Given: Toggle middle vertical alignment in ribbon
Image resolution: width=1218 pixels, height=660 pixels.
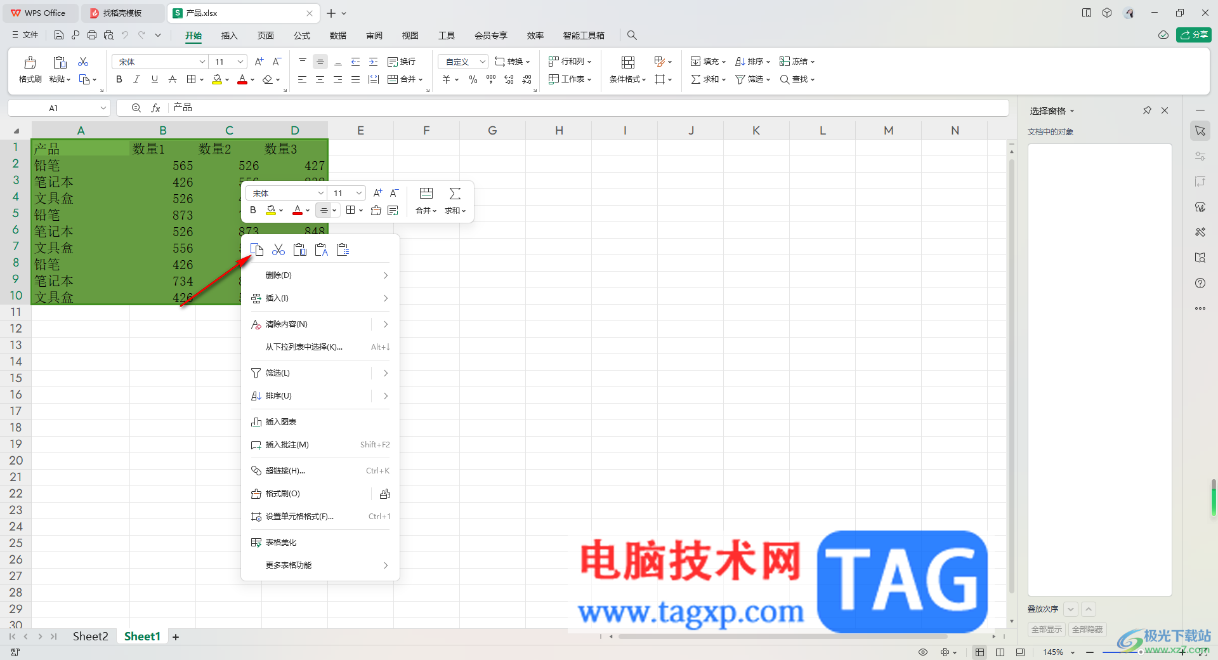Looking at the screenshot, I should coord(320,62).
